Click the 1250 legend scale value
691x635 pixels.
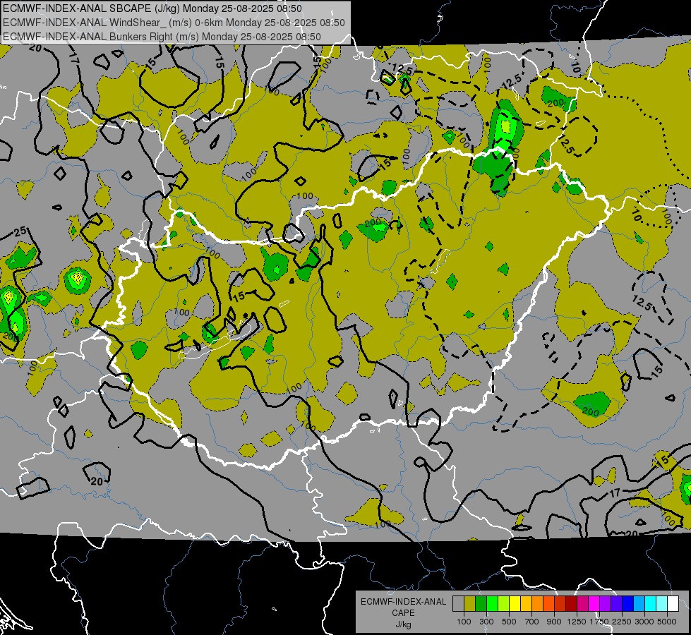pos(577,622)
